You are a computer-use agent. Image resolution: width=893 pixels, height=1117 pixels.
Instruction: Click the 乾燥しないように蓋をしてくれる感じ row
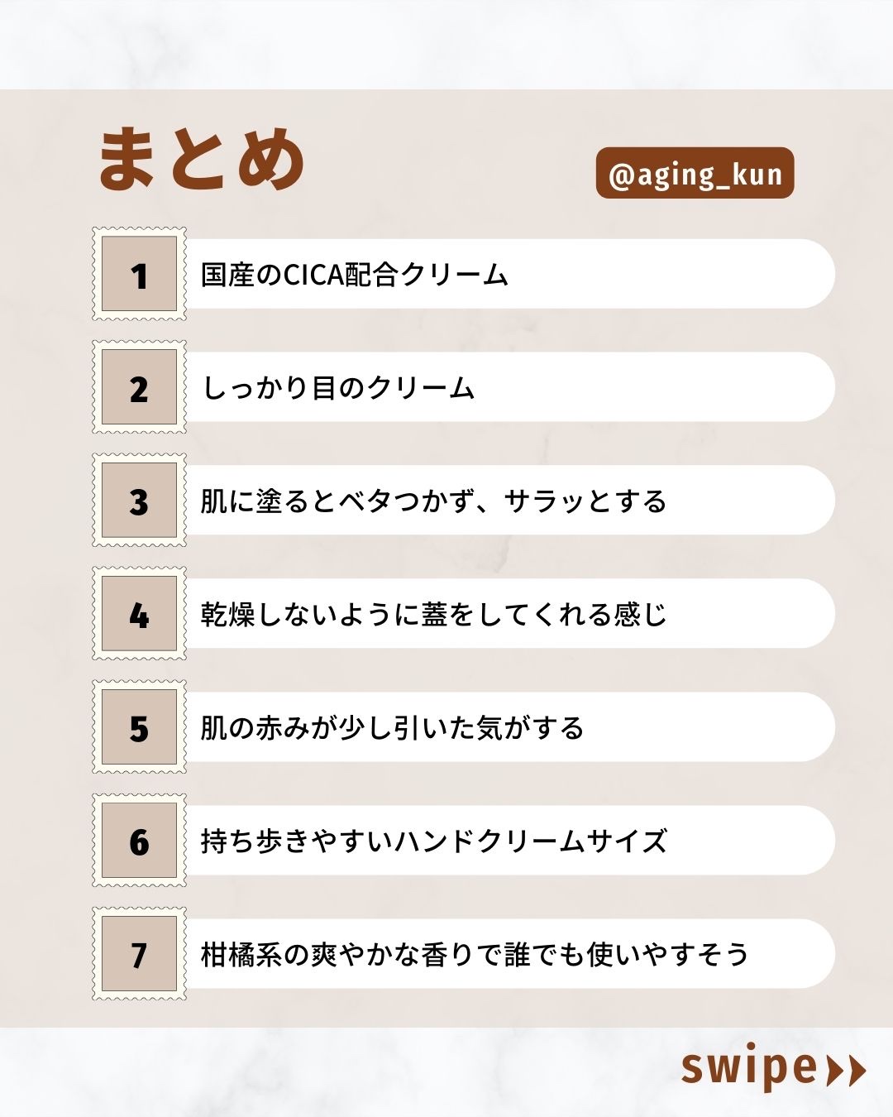(x=433, y=615)
